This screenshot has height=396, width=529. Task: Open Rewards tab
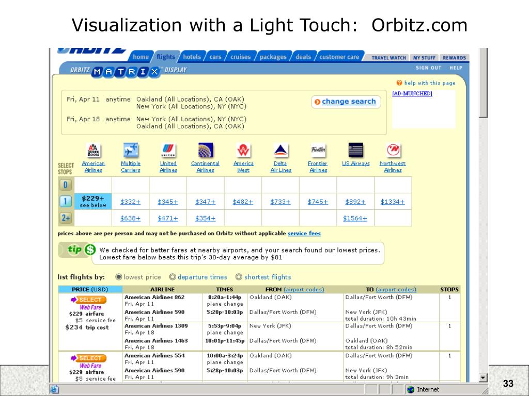tap(454, 58)
